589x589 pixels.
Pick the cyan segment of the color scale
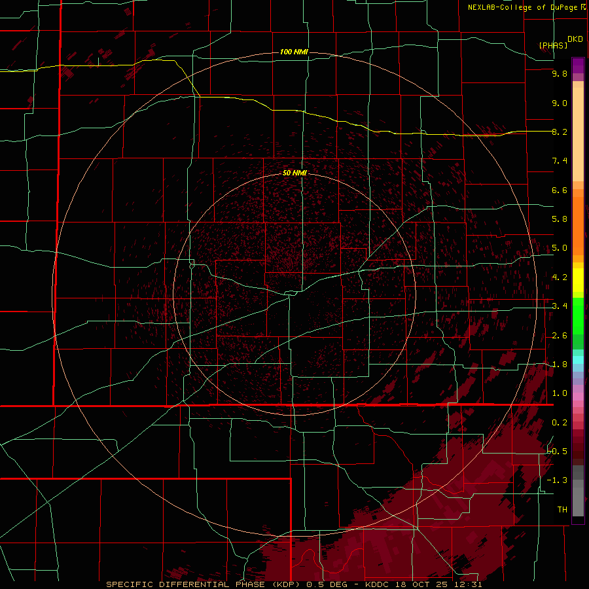point(578,359)
